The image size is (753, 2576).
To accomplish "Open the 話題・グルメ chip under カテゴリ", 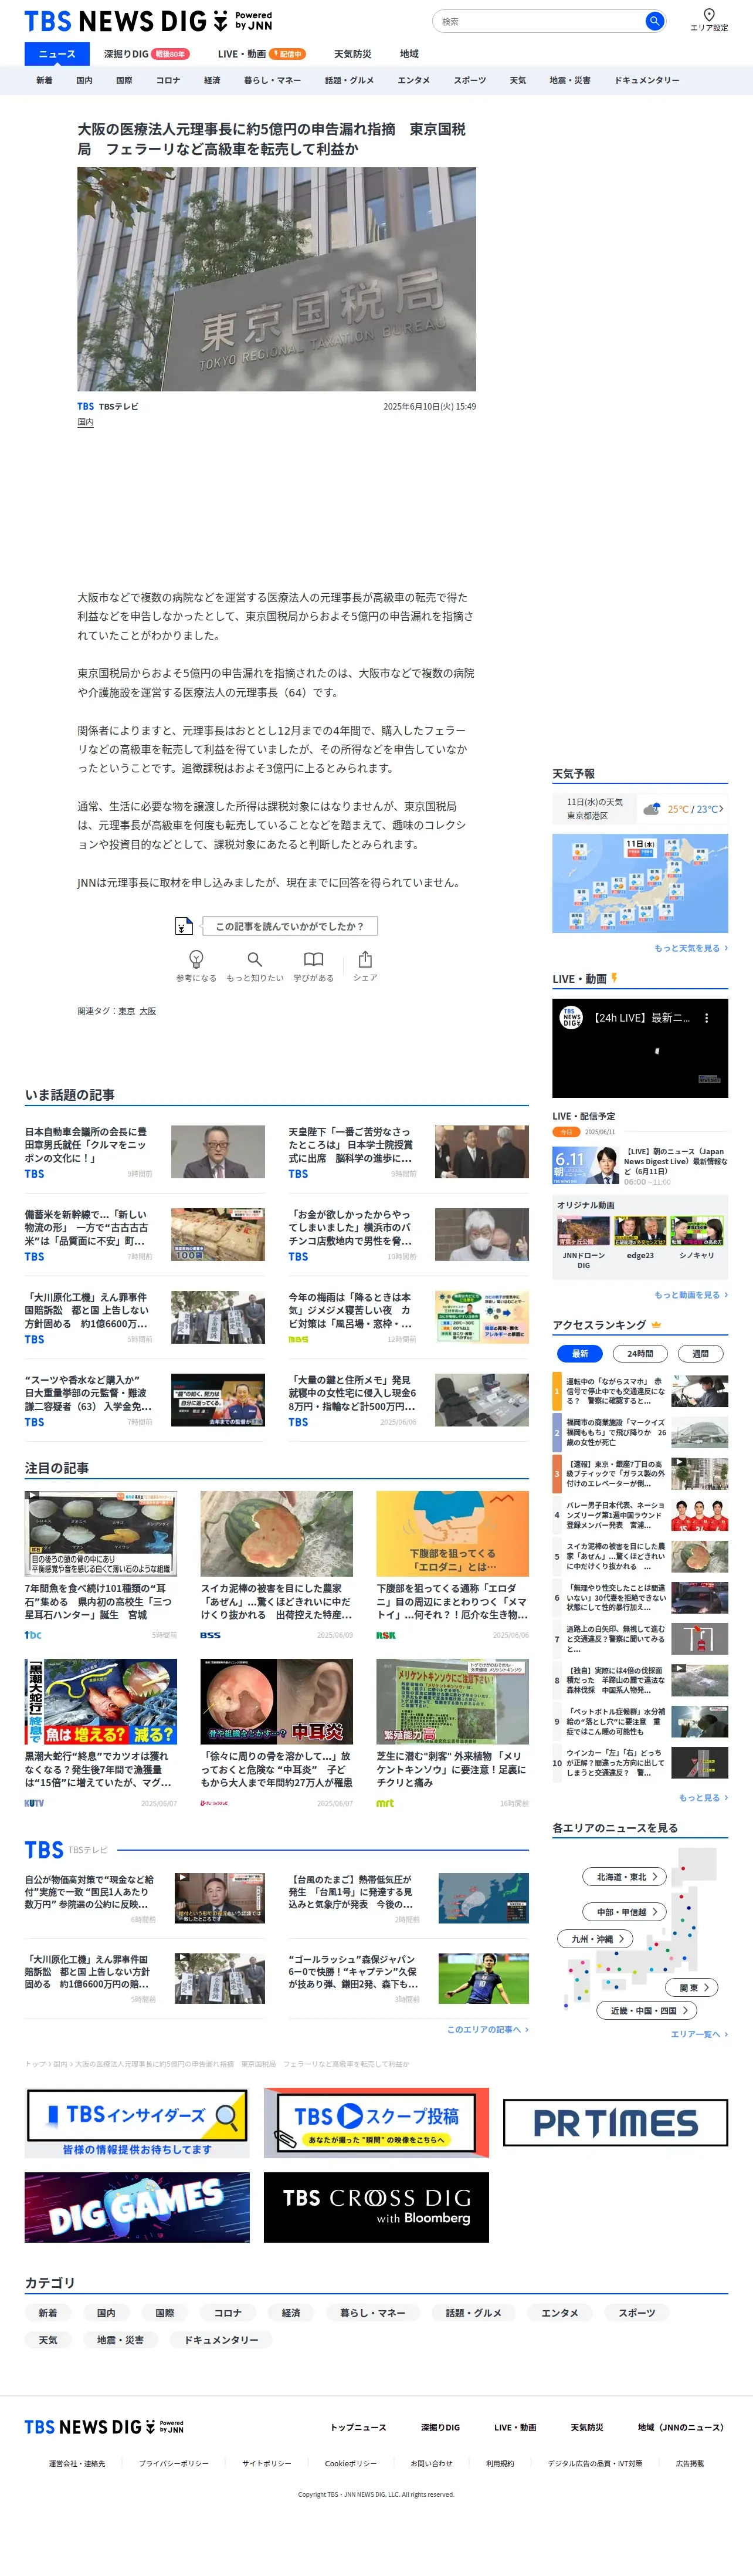I will tap(474, 2313).
